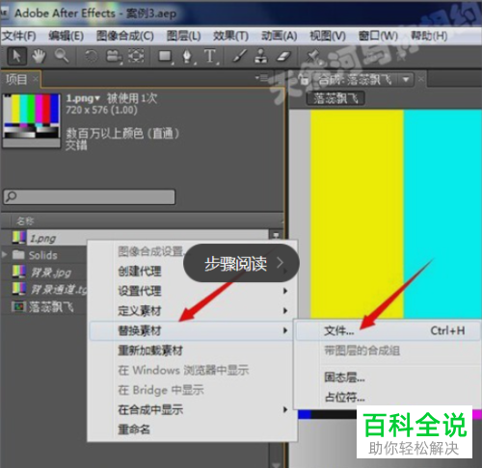Open the 帮助(H) menu

coord(429,36)
